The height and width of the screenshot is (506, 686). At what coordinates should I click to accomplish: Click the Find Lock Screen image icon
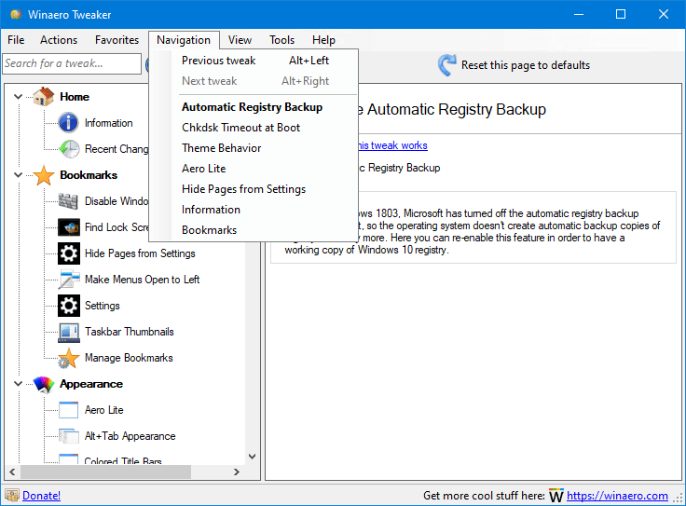(x=69, y=227)
